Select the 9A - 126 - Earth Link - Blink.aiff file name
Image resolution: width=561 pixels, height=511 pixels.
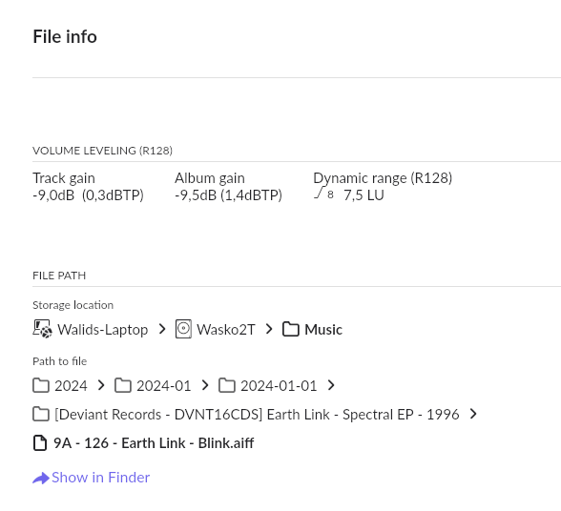[x=154, y=443]
